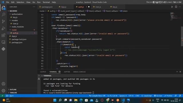Open the JUPYTER panel tab

(67, 72)
